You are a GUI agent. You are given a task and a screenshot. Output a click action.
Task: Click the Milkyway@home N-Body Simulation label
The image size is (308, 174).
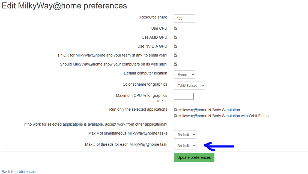209,110
